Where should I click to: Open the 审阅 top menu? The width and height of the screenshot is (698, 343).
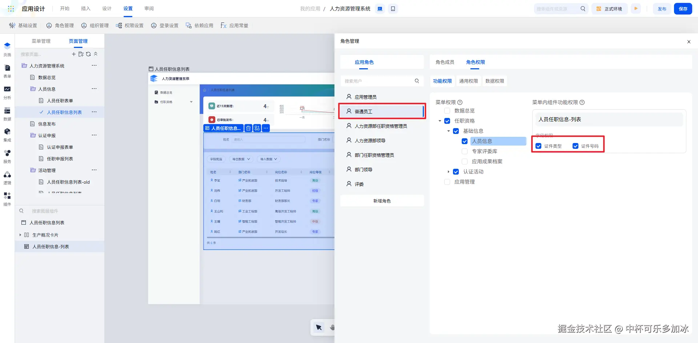coord(149,8)
